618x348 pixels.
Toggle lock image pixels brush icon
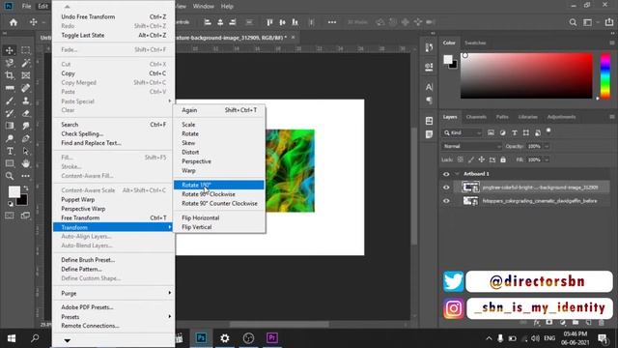click(x=471, y=159)
